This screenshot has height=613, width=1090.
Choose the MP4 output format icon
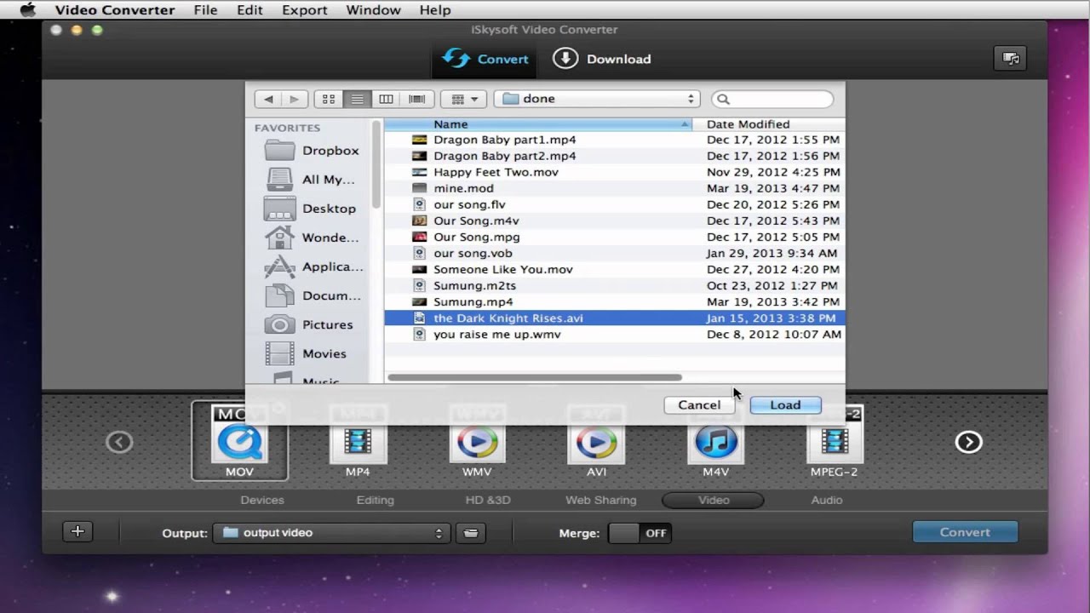tap(358, 441)
